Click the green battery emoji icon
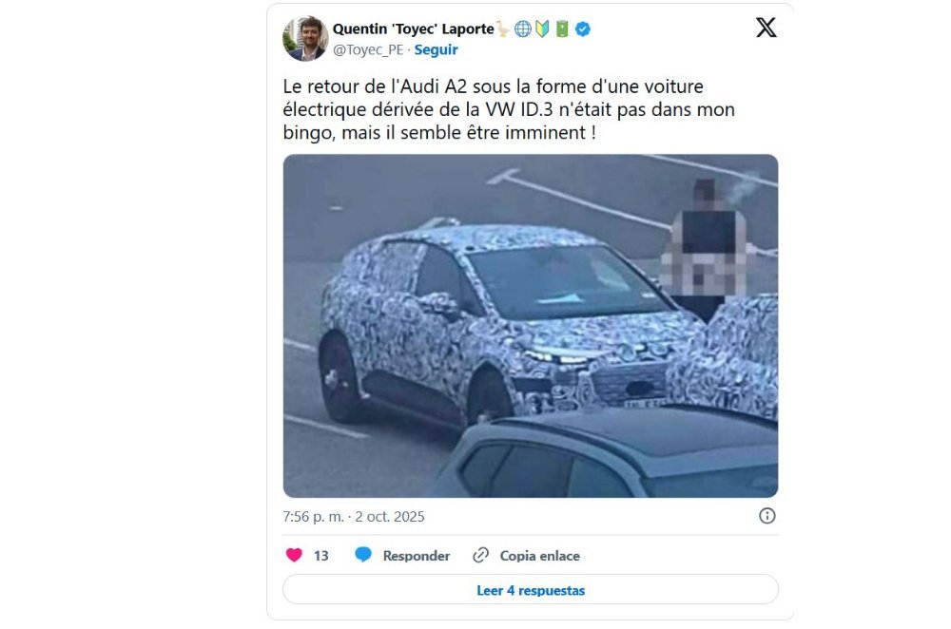The image size is (951, 629). click(x=562, y=29)
